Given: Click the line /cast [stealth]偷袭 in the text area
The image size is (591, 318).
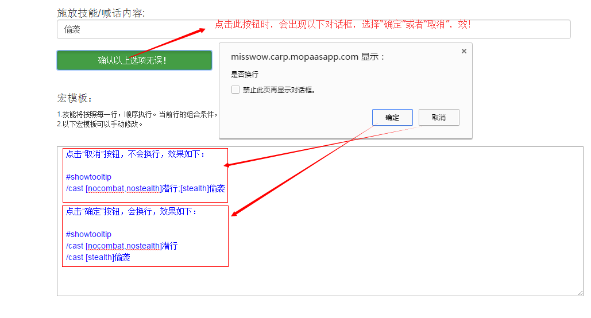Looking at the screenshot, I should pos(98,257).
